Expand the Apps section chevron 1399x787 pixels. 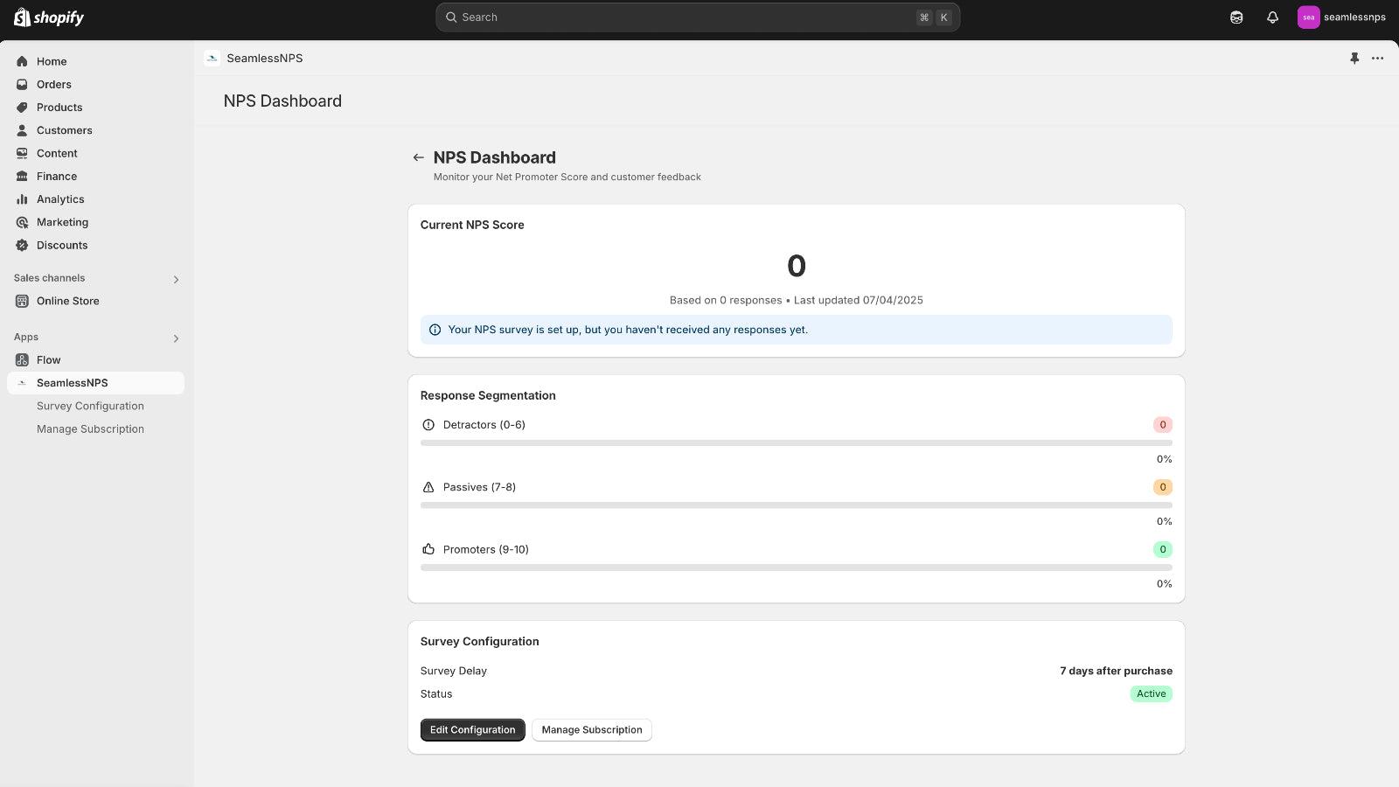[x=176, y=338]
